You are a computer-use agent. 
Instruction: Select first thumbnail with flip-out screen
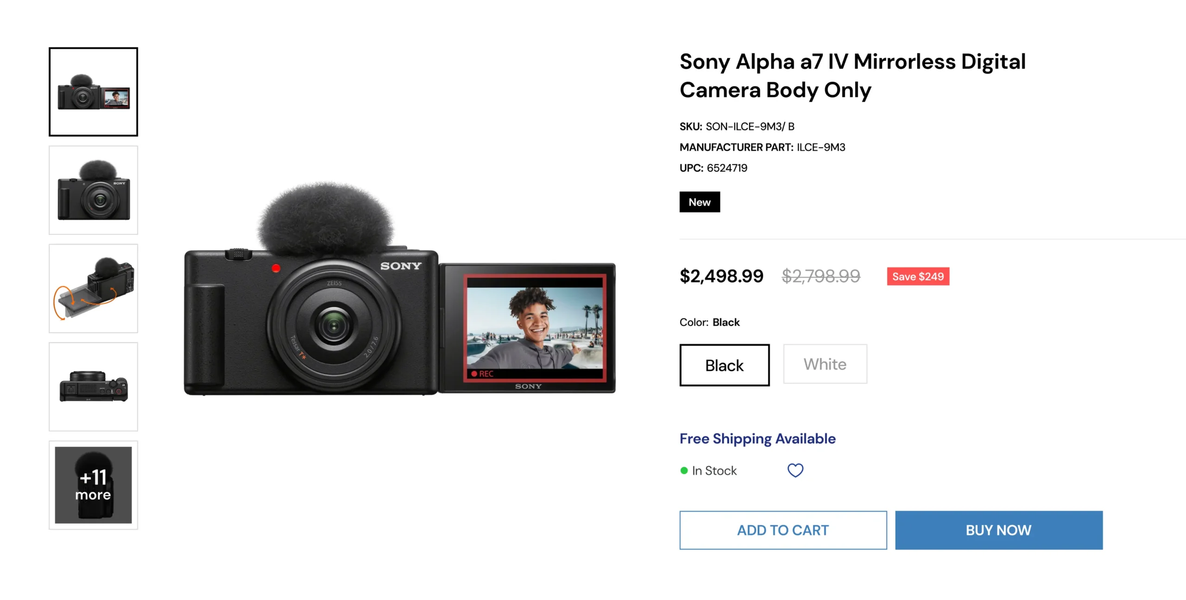tap(93, 92)
